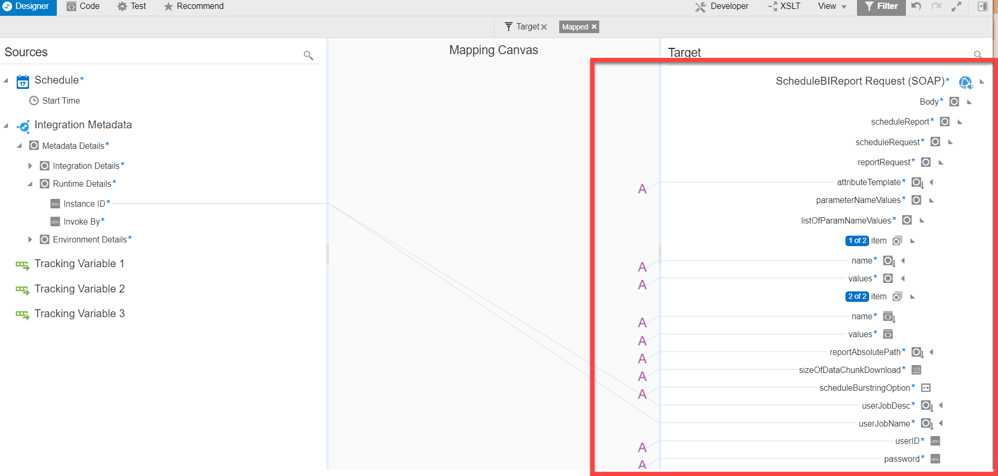Click the Schedule calendar icon

(x=23, y=82)
